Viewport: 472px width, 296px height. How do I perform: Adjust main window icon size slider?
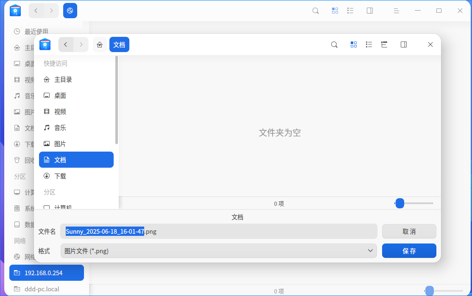tap(429, 290)
